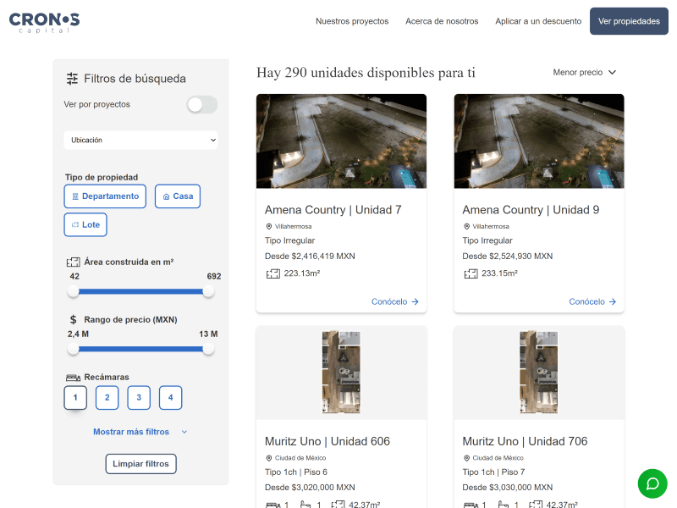Open Aplicar a un descuento menu item
Image resolution: width=677 pixels, height=508 pixels.
tap(538, 21)
